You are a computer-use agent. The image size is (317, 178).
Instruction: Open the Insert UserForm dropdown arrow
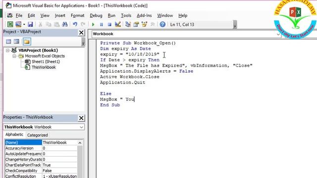point(24,24)
